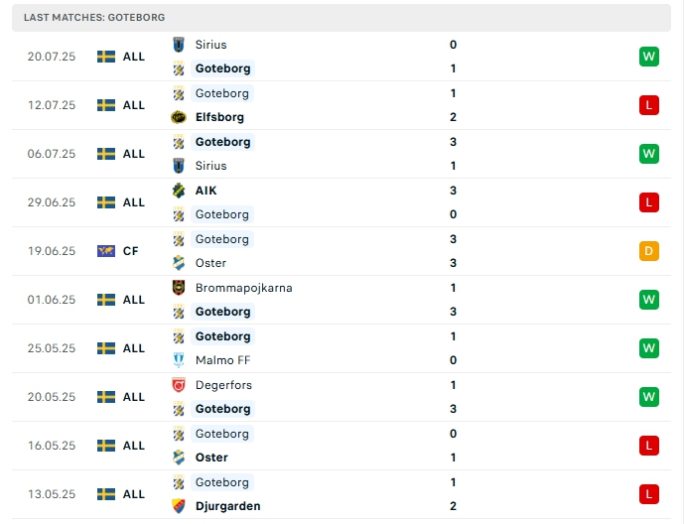Click the CF competition flag icon
This screenshot has height=524, width=684.
point(106,251)
